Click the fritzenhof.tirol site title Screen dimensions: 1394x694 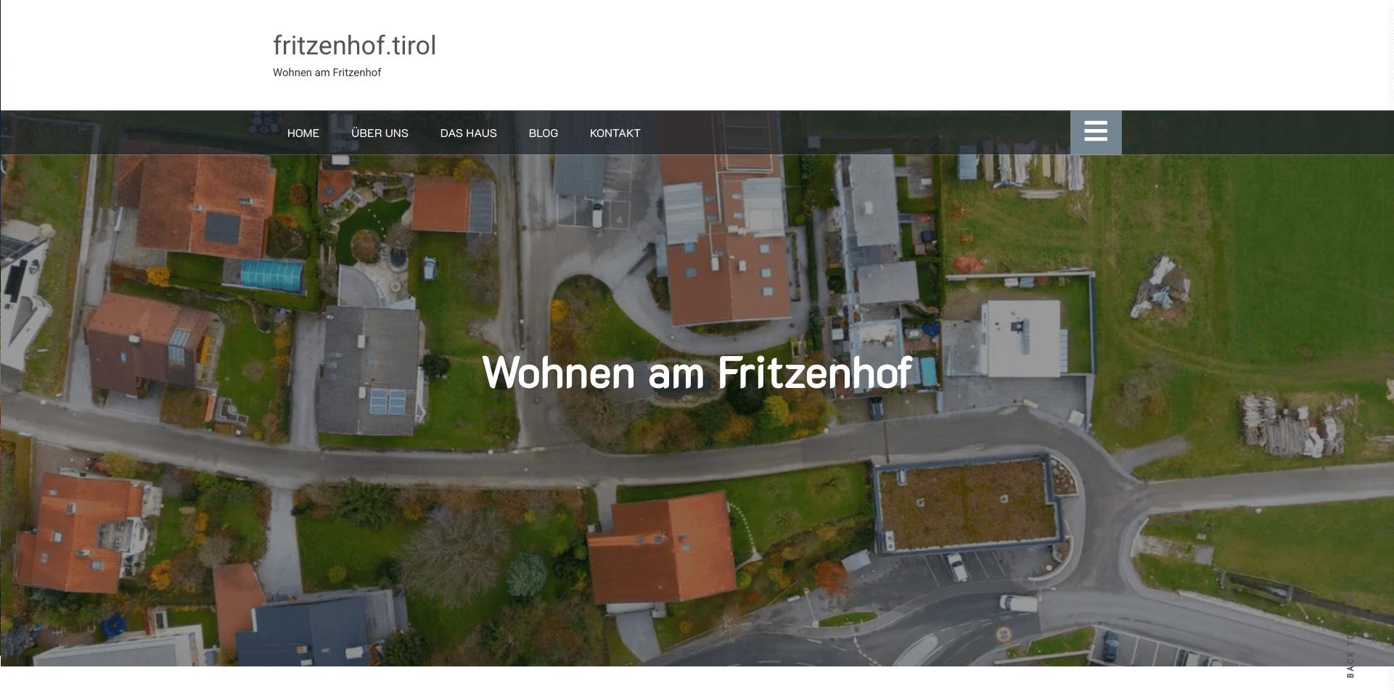pyautogui.click(x=354, y=45)
